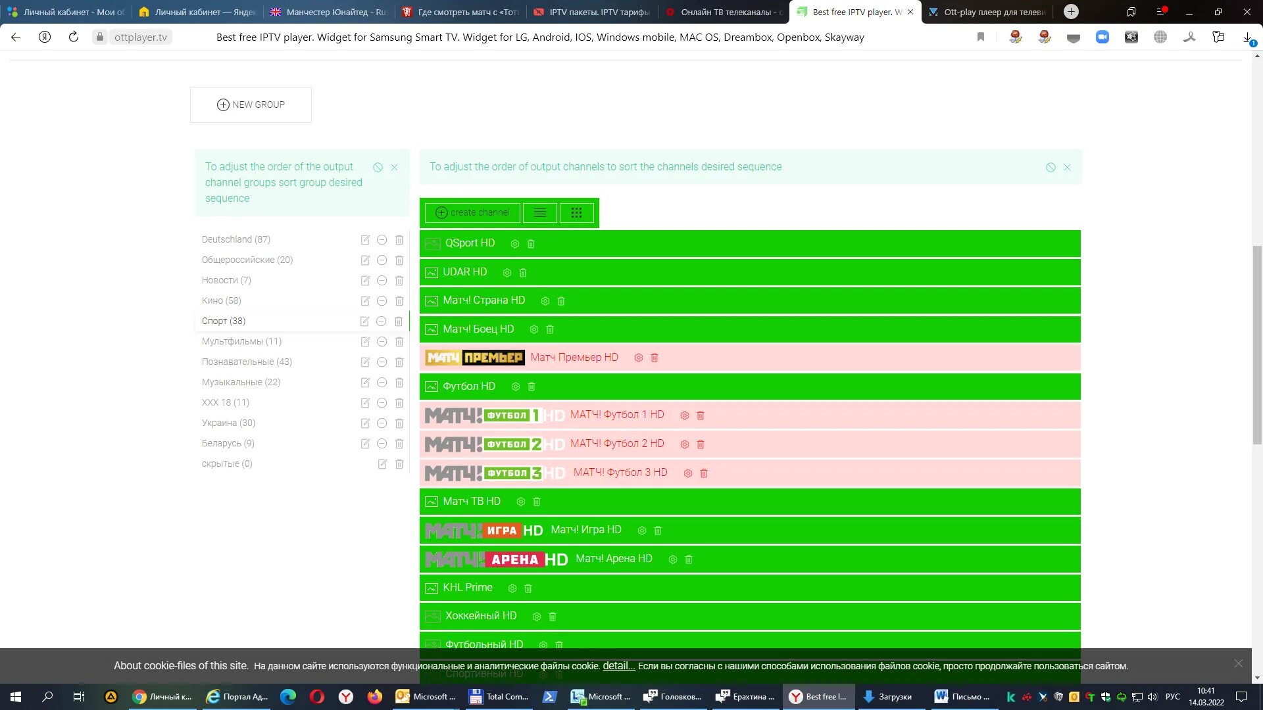Screen dimensions: 1263x710
Task: Delete the Матч ТВ HD channel
Action: point(537,502)
